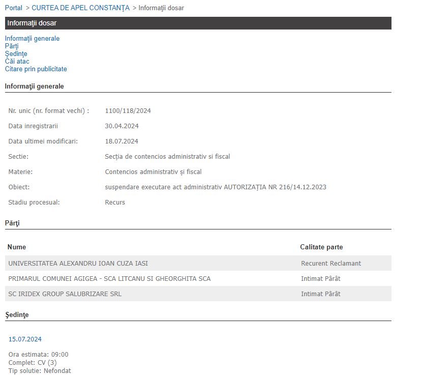Image resolution: width=422 pixels, height=375 pixels.
Task: Open the Citare prin publicitate link
Action: [36, 69]
